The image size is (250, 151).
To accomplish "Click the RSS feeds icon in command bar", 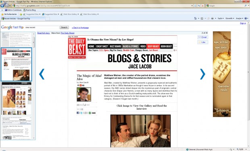I will (202, 18).
